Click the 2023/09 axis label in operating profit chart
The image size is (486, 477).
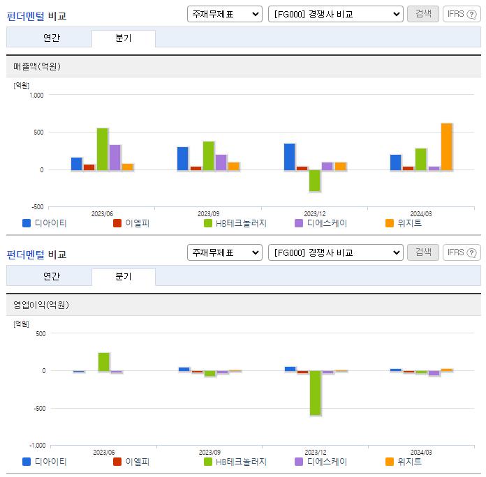click(x=210, y=452)
